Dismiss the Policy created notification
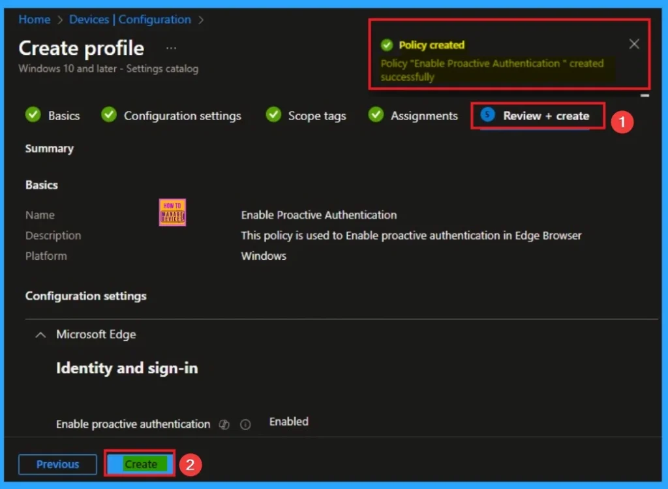The width and height of the screenshot is (668, 489). click(x=634, y=44)
